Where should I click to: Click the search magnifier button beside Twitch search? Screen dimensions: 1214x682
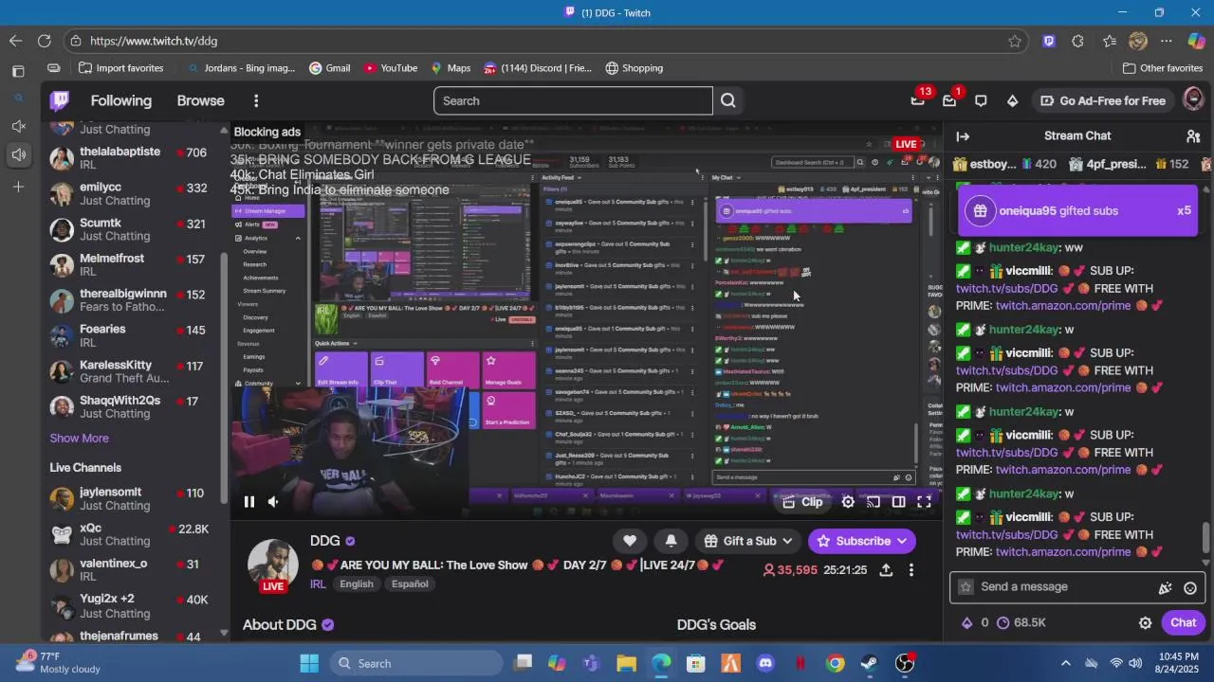(727, 100)
